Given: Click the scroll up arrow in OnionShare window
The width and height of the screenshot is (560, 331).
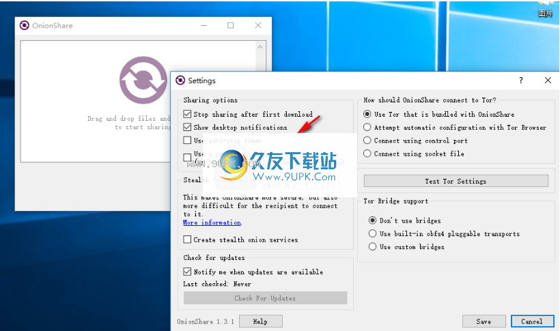Looking at the screenshot, I should (x=260, y=47).
